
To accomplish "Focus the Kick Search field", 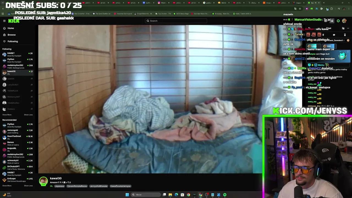I will point(176,21).
